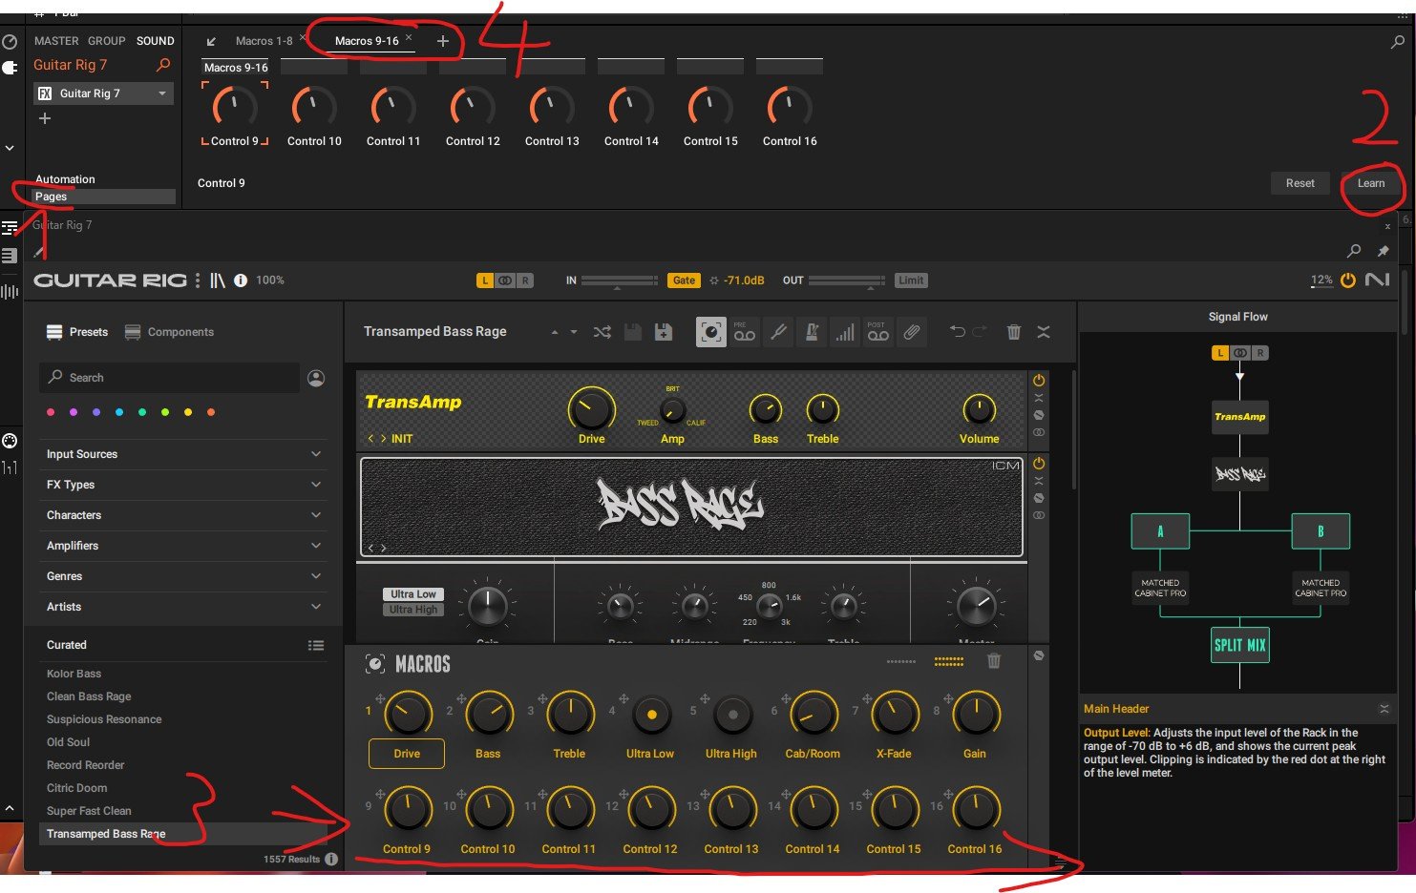Collapse all rack modules icon
This screenshot has width=1416, height=893.
[x=1044, y=332]
